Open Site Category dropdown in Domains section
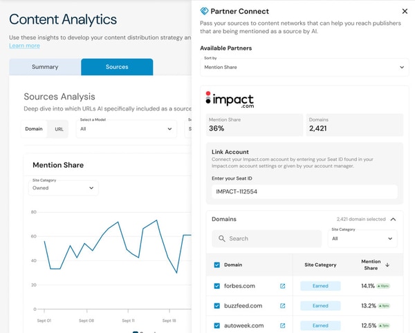 (x=362, y=238)
